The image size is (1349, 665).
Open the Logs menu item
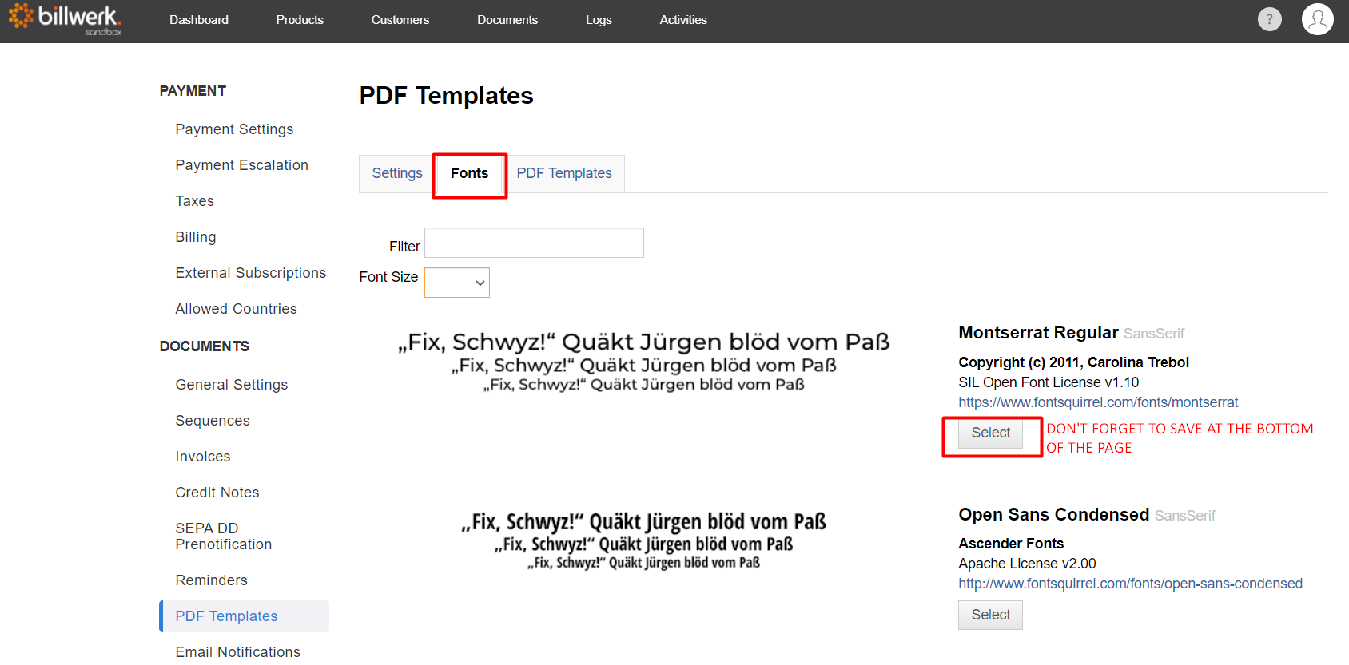(599, 20)
